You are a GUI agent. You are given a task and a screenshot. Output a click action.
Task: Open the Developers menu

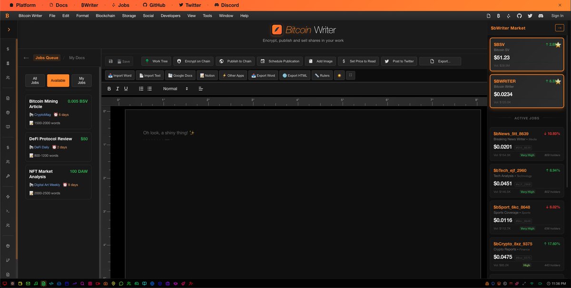[x=171, y=16]
